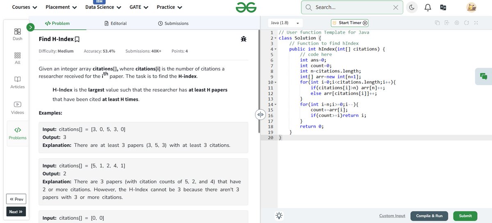
Task: Open Videos in the left sidebar
Action: [18, 107]
